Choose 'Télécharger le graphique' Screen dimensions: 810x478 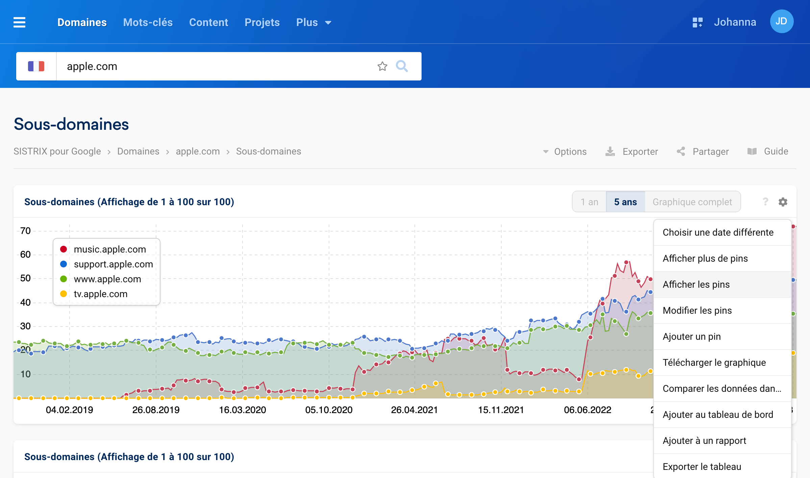(723, 363)
